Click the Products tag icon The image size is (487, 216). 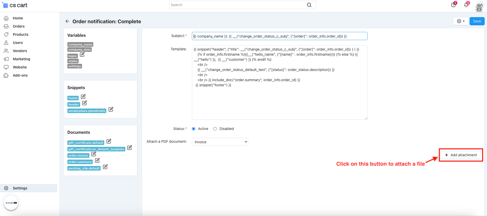(6, 34)
